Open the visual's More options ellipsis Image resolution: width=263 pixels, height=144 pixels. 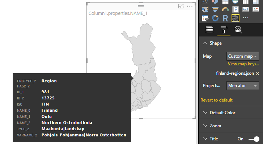click(190, 6)
